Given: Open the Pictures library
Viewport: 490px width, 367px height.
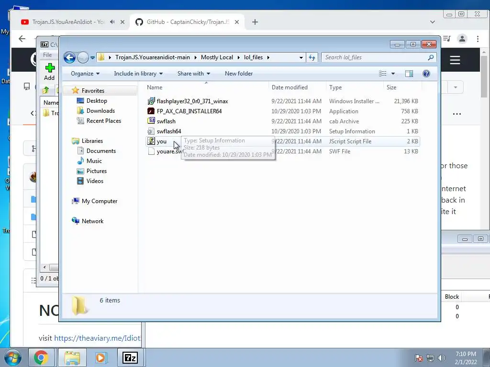Looking at the screenshot, I should [97, 171].
